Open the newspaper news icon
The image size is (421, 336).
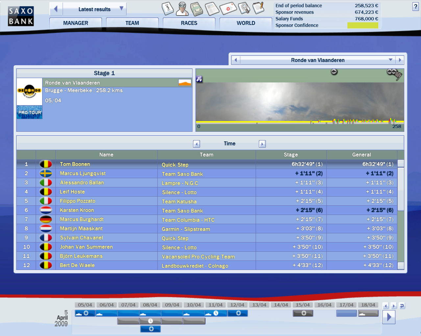pyautogui.click(x=212, y=9)
